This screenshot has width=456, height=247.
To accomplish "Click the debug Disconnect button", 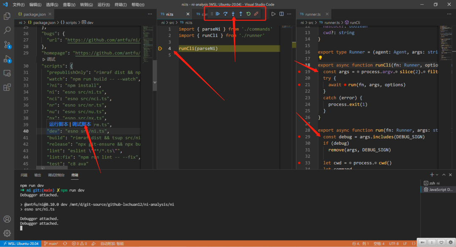I will coord(256,14).
